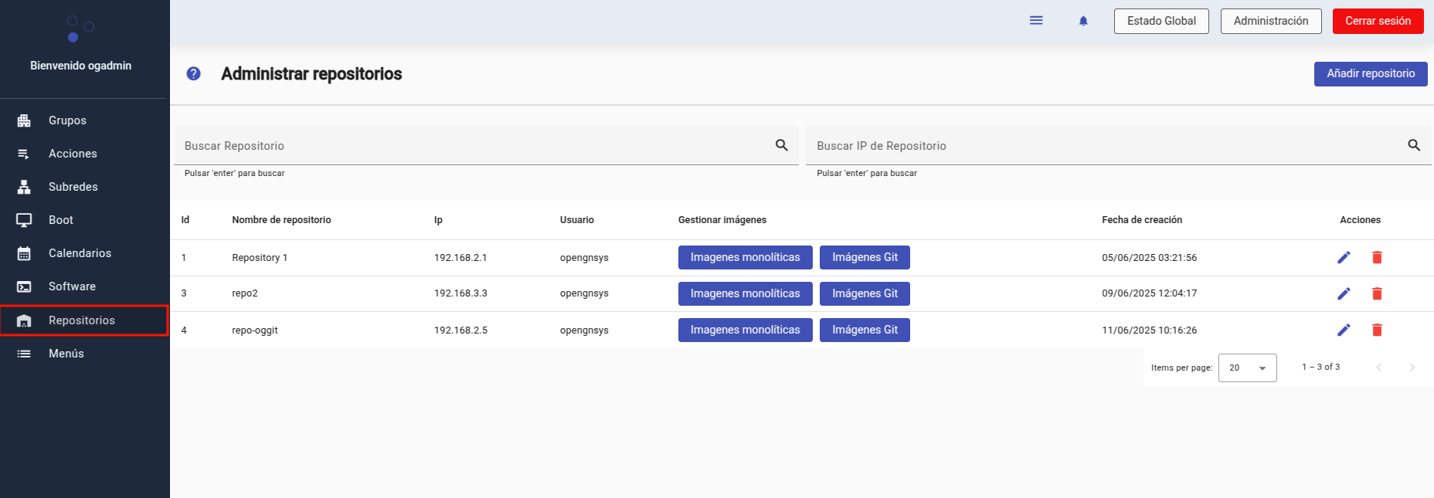The height and width of the screenshot is (498, 1434).
Task: Click the help question mark icon
Action: pyautogui.click(x=193, y=73)
